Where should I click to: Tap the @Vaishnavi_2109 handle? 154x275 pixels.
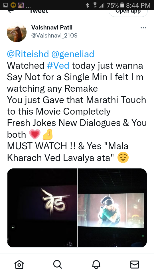(54, 36)
